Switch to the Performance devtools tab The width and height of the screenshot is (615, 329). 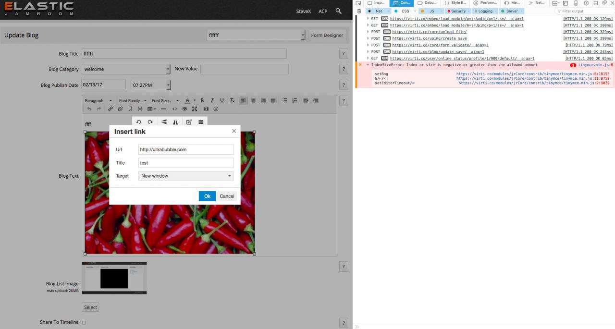point(485,3)
